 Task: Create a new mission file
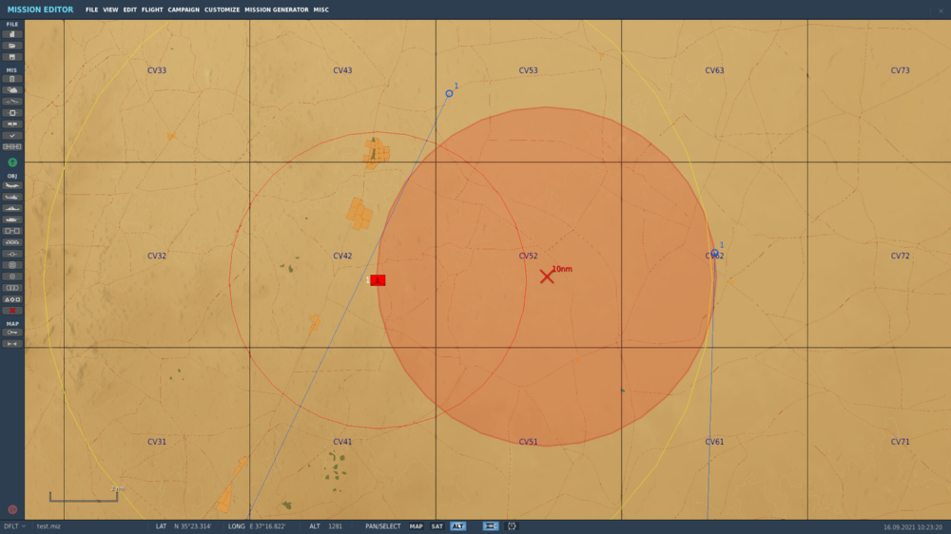pos(12,34)
